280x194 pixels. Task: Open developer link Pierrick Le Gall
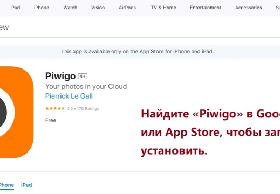coord(69,96)
